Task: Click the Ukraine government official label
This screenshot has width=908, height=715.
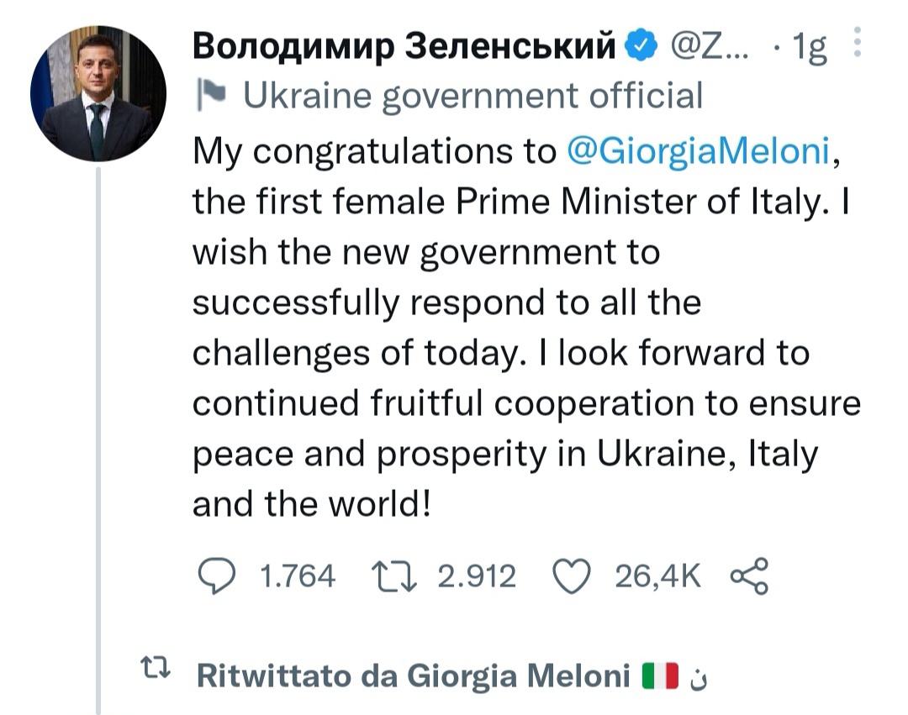Action: coord(471,97)
